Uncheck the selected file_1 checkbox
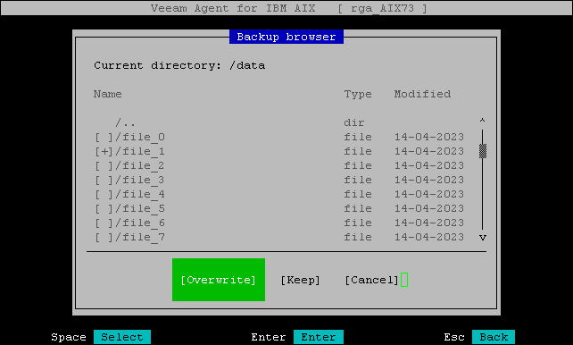The width and height of the screenshot is (573, 345). click(x=104, y=151)
